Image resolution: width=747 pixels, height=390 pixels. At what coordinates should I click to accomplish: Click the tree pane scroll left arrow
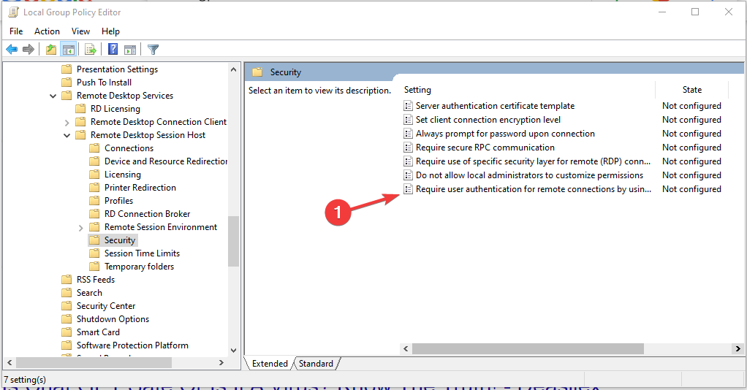pyautogui.click(x=10, y=363)
